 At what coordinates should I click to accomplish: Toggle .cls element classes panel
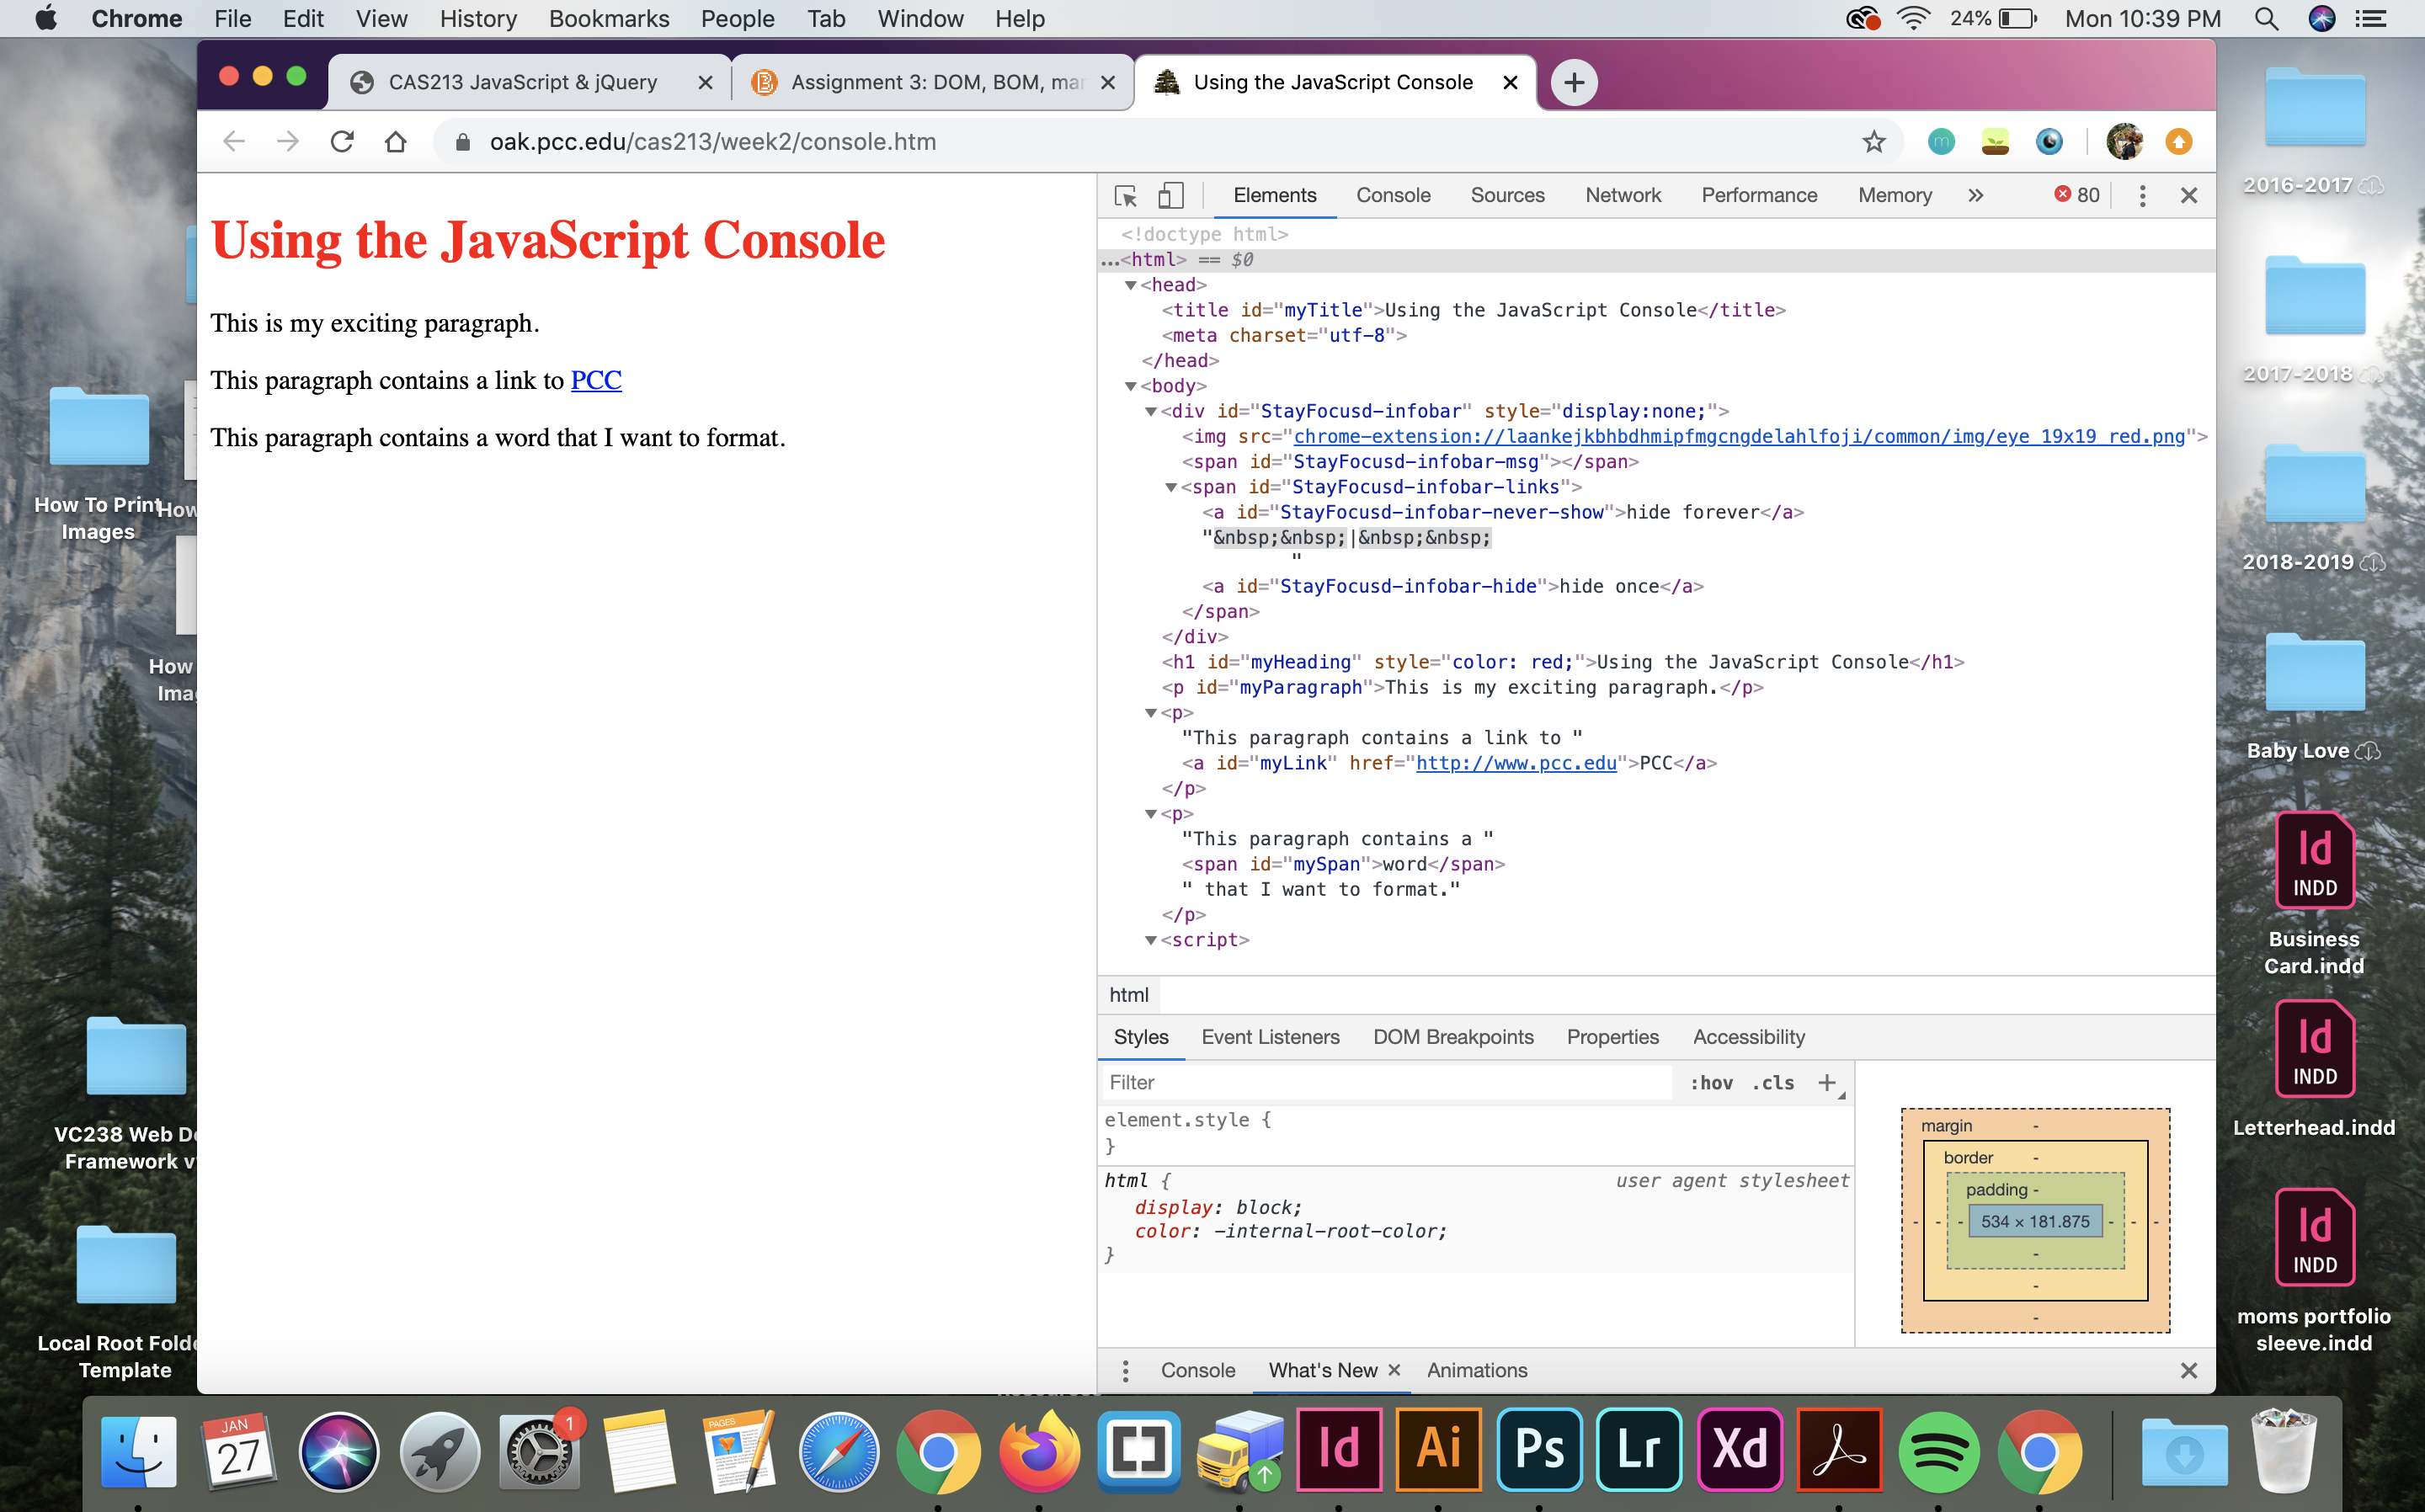pos(1772,1083)
